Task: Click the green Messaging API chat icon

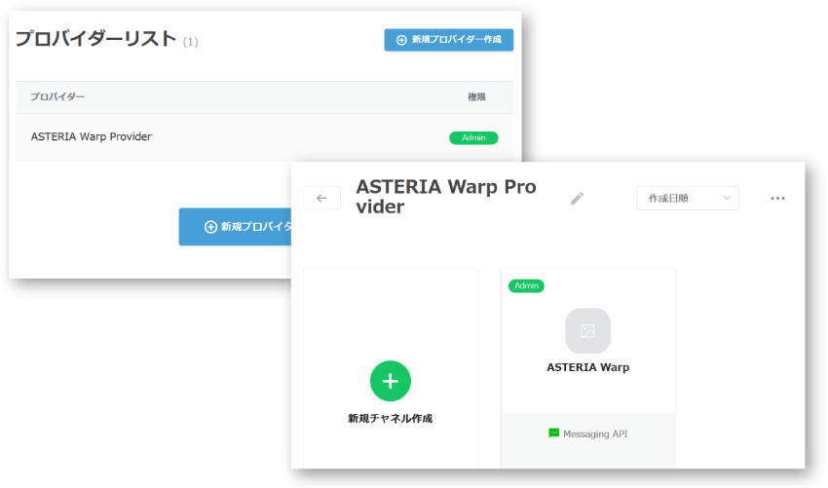Action: tap(553, 433)
